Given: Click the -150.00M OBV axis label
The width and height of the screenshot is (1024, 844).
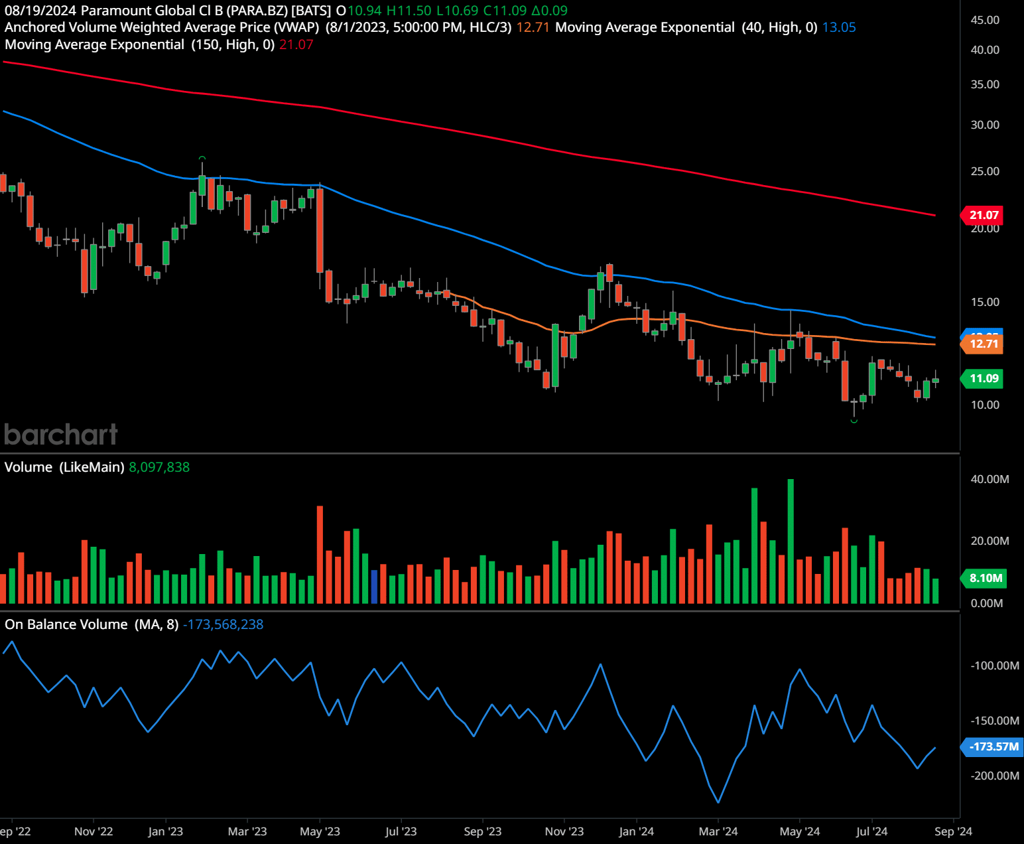Looking at the screenshot, I should pos(995,721).
